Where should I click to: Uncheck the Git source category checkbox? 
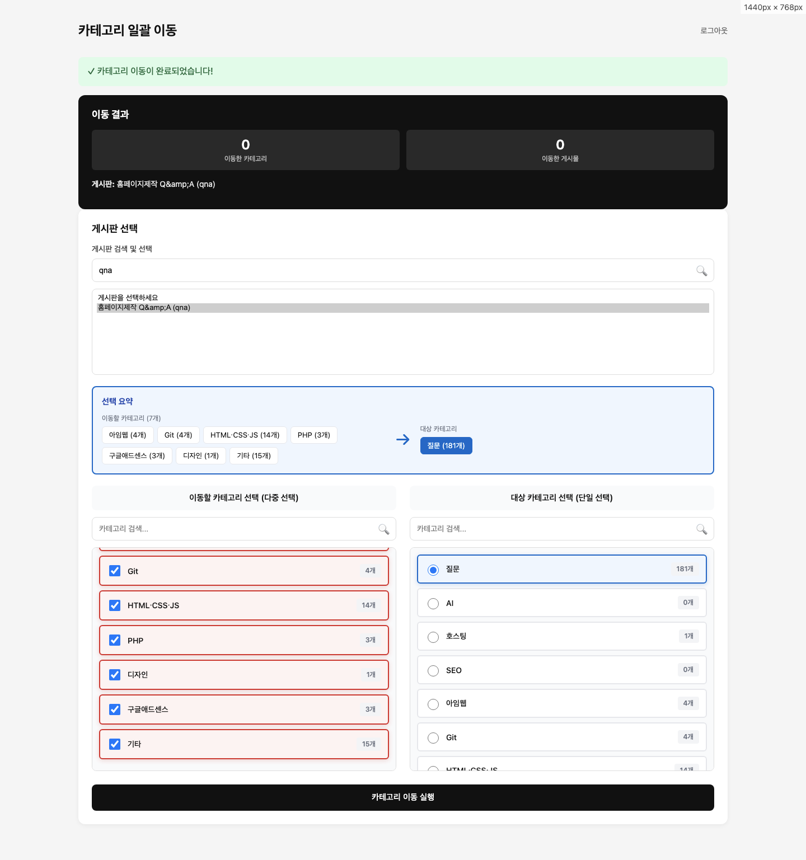point(115,571)
